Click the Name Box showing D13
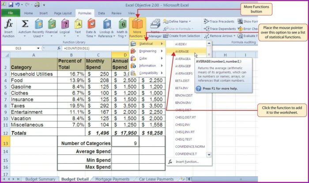The width and height of the screenshot is (309, 183). [x=19, y=48]
